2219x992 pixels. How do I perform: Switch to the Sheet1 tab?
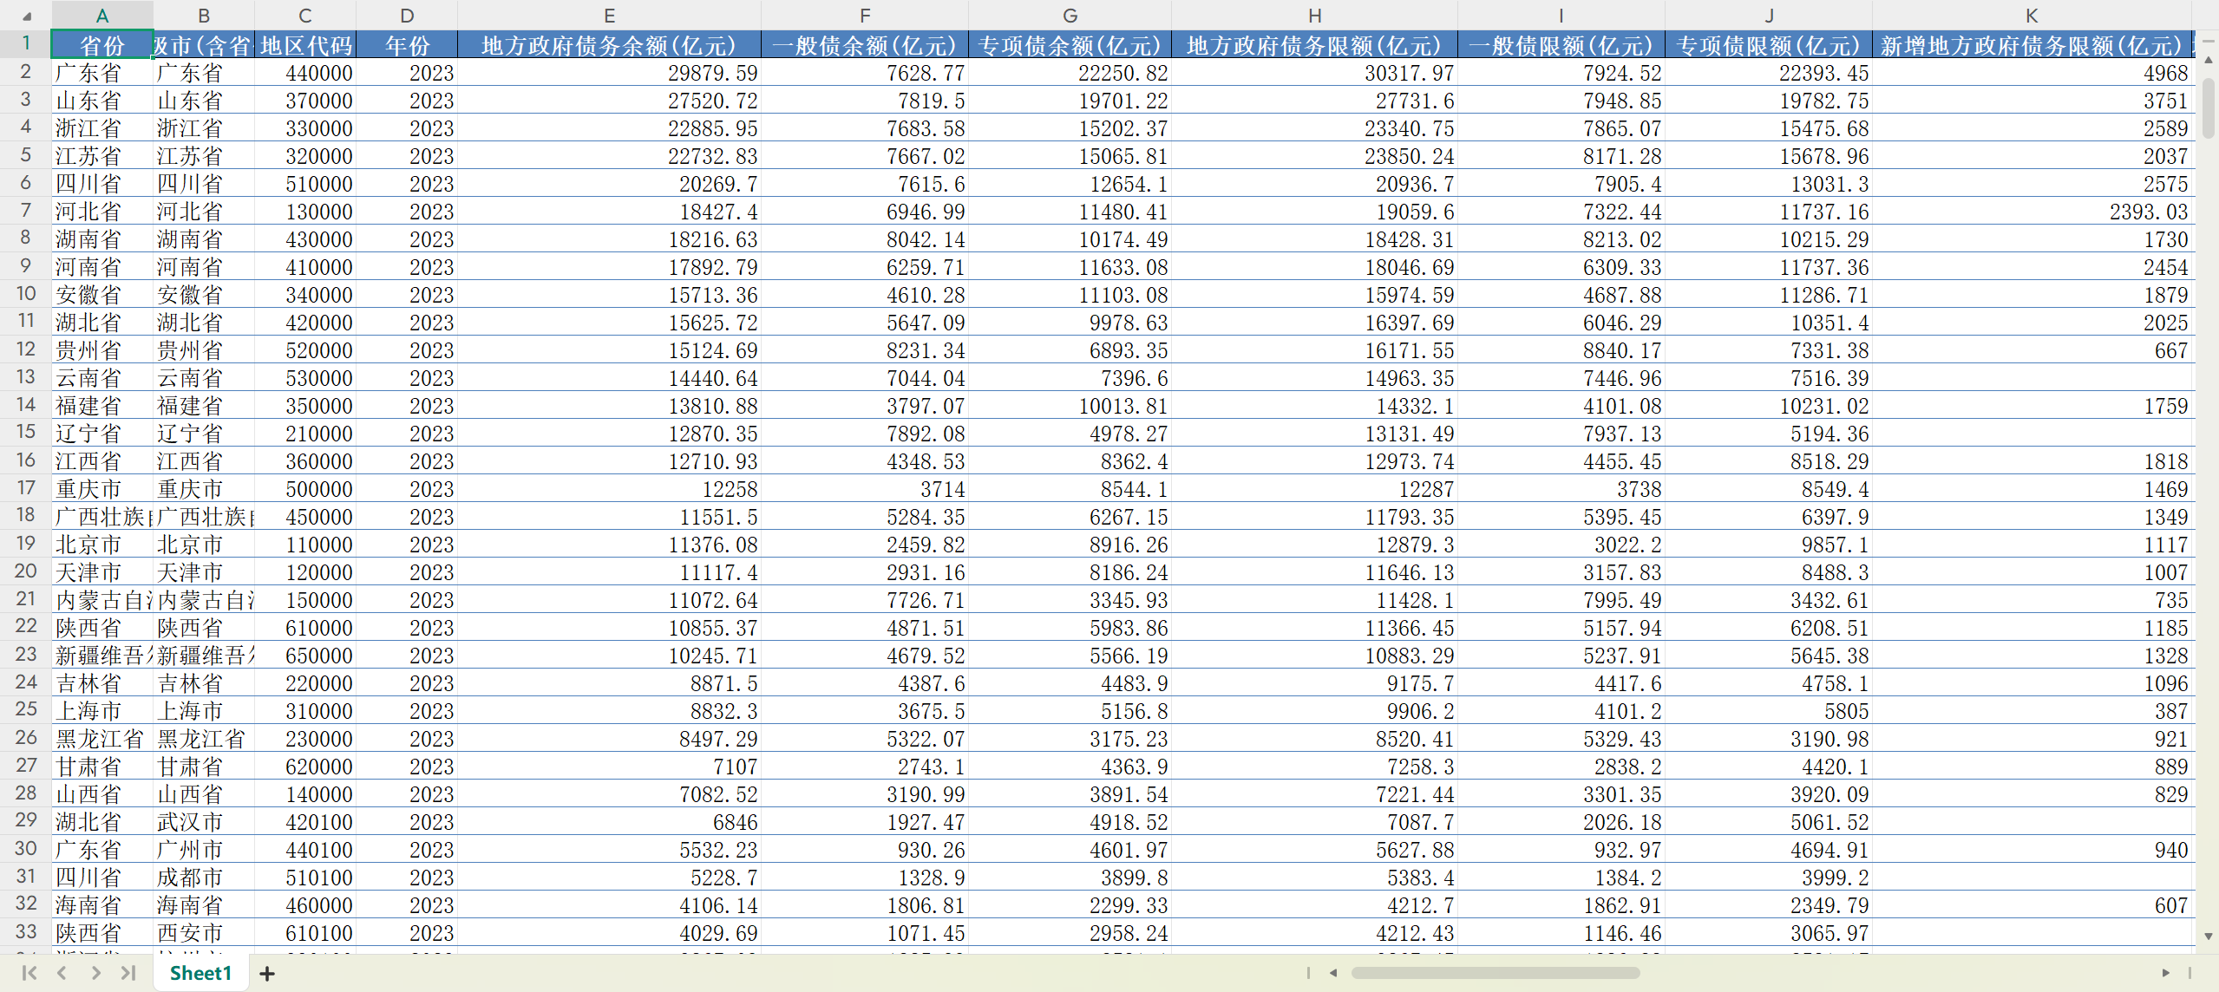point(200,973)
